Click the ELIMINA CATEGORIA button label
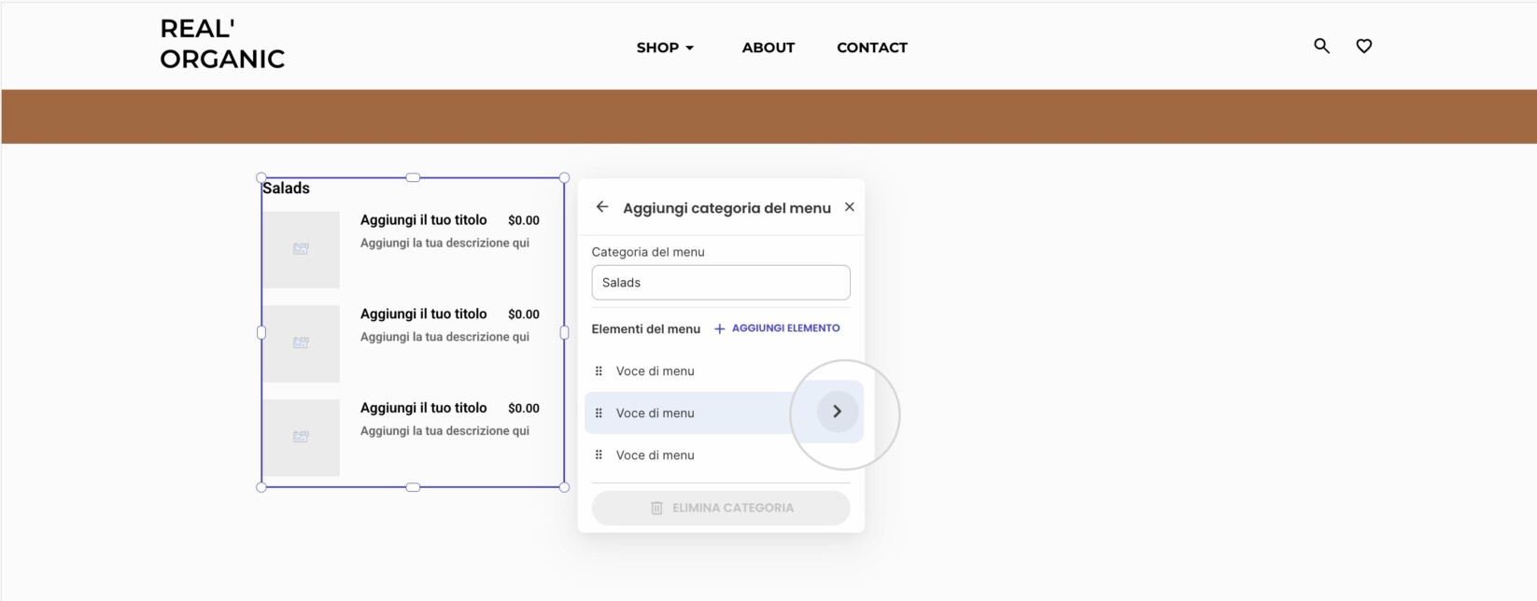 (x=733, y=508)
